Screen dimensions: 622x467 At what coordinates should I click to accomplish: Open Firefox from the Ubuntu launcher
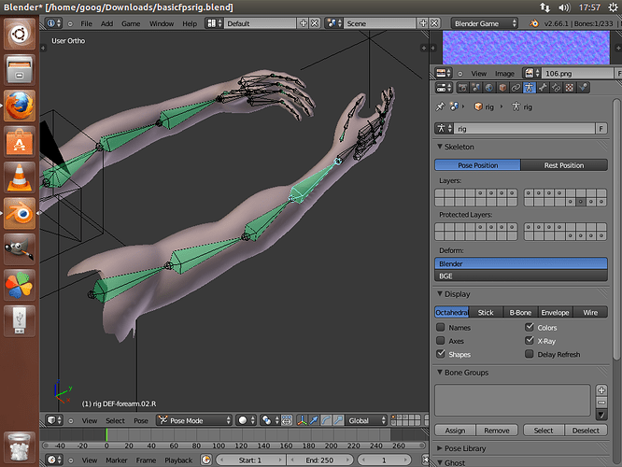(x=20, y=106)
